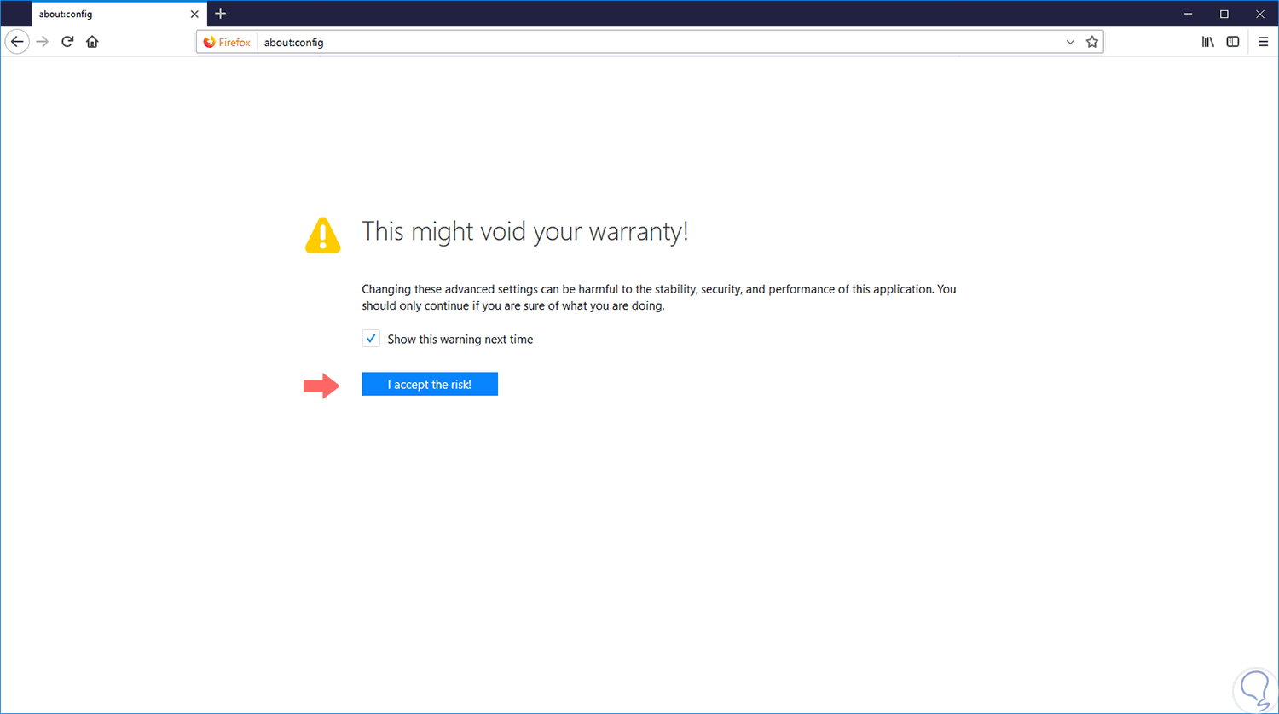Open the Firefox hamburger menu

(x=1263, y=42)
